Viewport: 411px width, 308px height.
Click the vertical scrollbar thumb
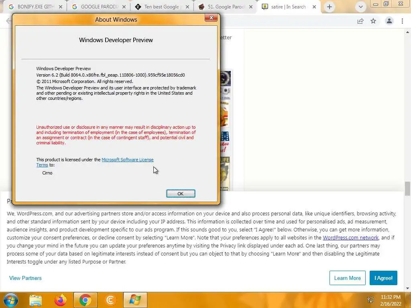point(407,188)
